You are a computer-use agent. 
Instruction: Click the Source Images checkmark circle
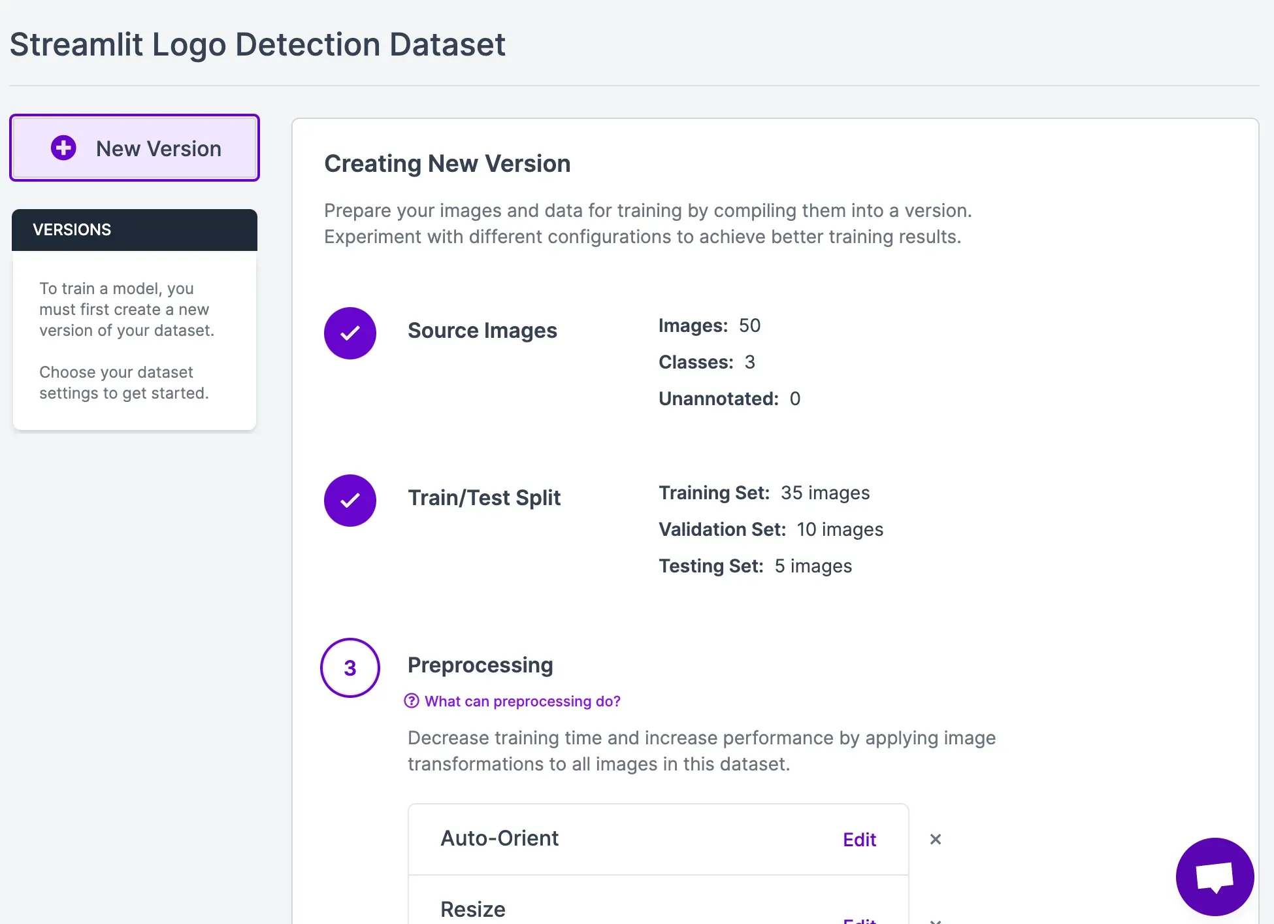coord(350,333)
